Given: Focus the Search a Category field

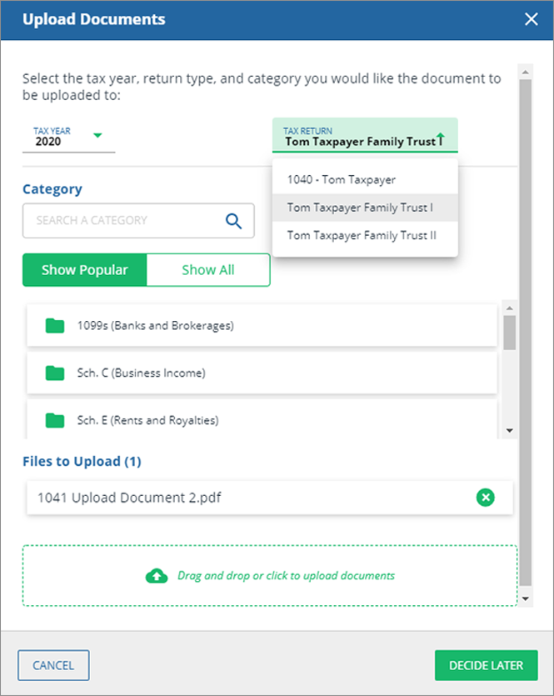Looking at the screenshot, I should click(x=125, y=221).
